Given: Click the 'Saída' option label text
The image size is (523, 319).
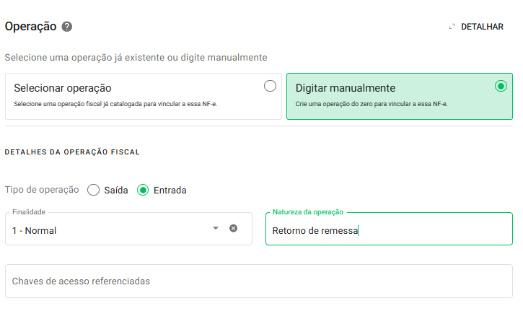Looking at the screenshot, I should tap(116, 191).
